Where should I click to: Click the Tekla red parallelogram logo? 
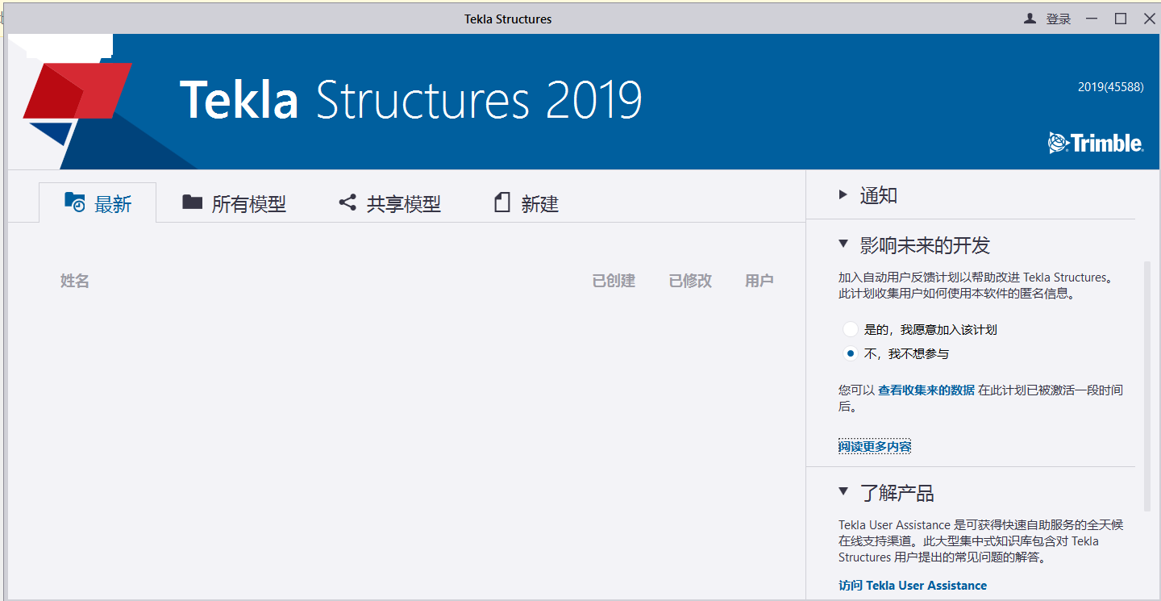click(x=77, y=90)
